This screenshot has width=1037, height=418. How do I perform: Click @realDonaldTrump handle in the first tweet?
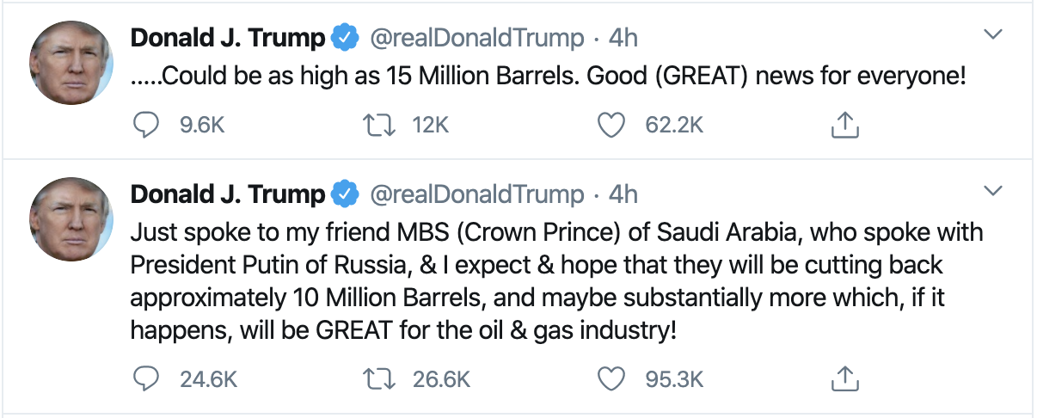[x=476, y=38]
